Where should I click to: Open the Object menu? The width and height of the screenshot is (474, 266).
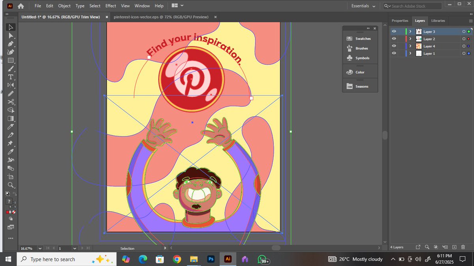(64, 6)
